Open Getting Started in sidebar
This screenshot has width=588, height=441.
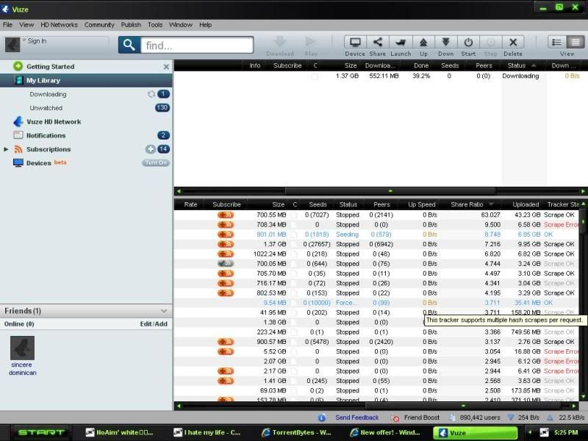coord(50,66)
